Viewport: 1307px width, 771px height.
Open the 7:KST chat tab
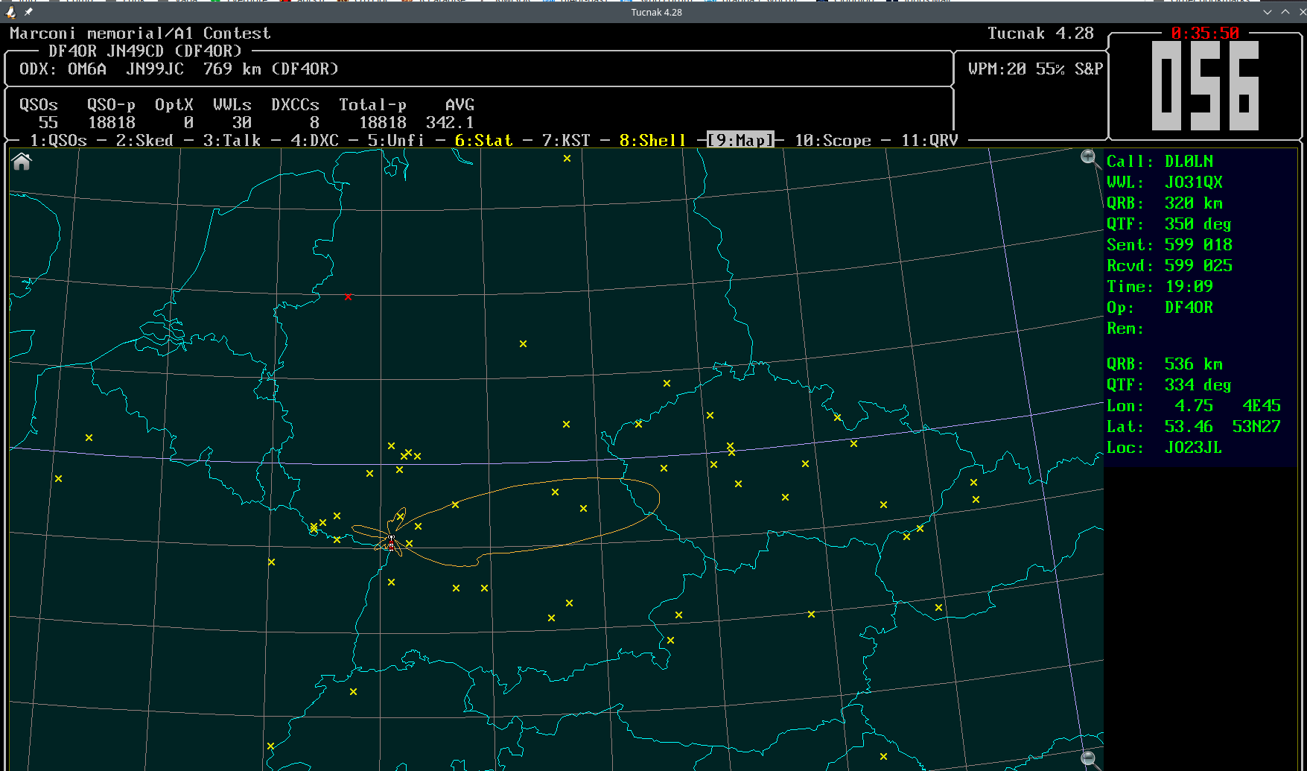click(566, 141)
